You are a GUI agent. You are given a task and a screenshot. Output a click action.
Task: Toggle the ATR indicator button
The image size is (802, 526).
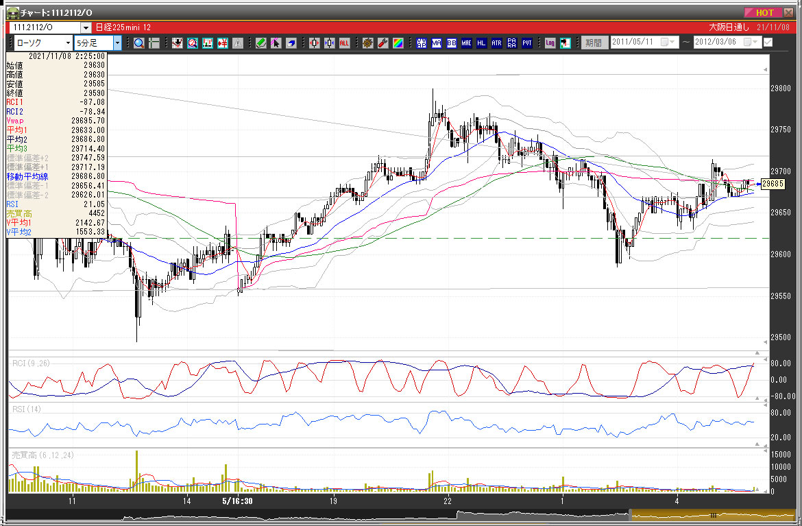pyautogui.click(x=497, y=43)
